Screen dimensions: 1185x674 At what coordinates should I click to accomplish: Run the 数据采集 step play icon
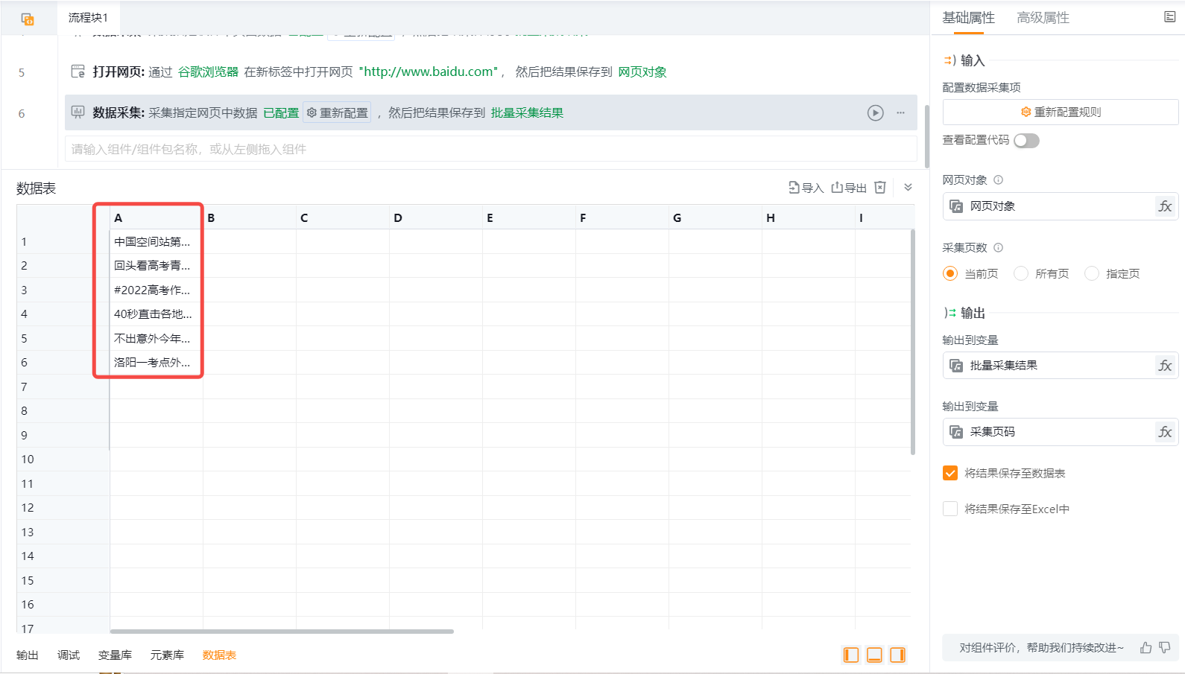coord(875,112)
